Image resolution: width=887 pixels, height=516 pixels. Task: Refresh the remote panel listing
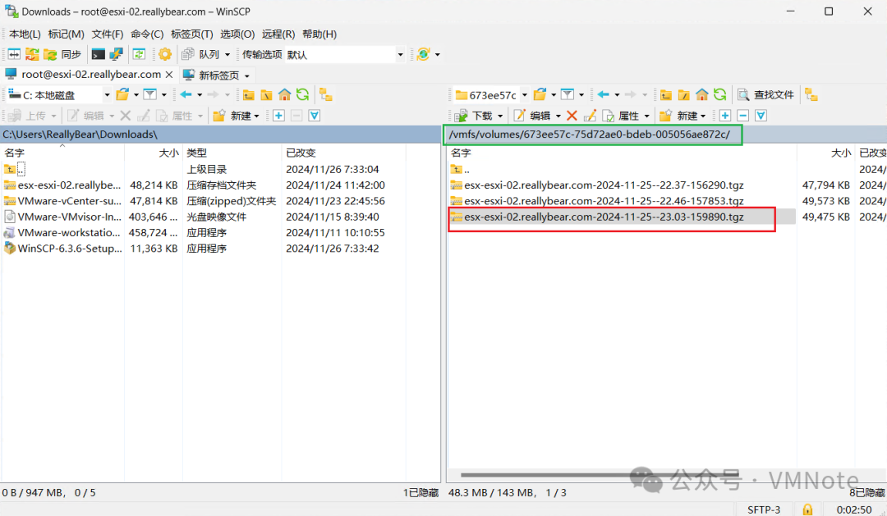pyautogui.click(x=720, y=94)
